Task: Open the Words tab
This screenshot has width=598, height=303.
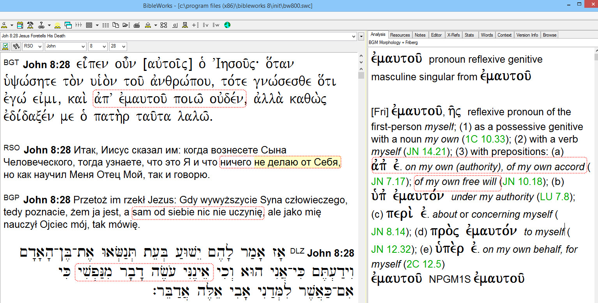Action: [x=487, y=35]
